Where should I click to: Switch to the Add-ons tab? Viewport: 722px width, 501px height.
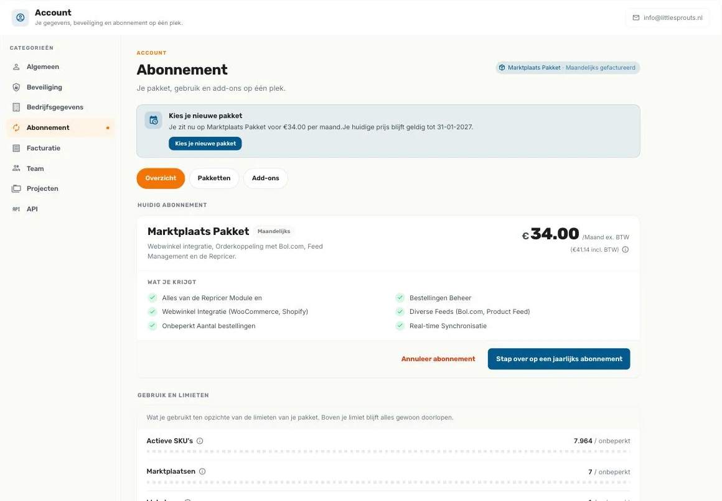pyautogui.click(x=266, y=178)
